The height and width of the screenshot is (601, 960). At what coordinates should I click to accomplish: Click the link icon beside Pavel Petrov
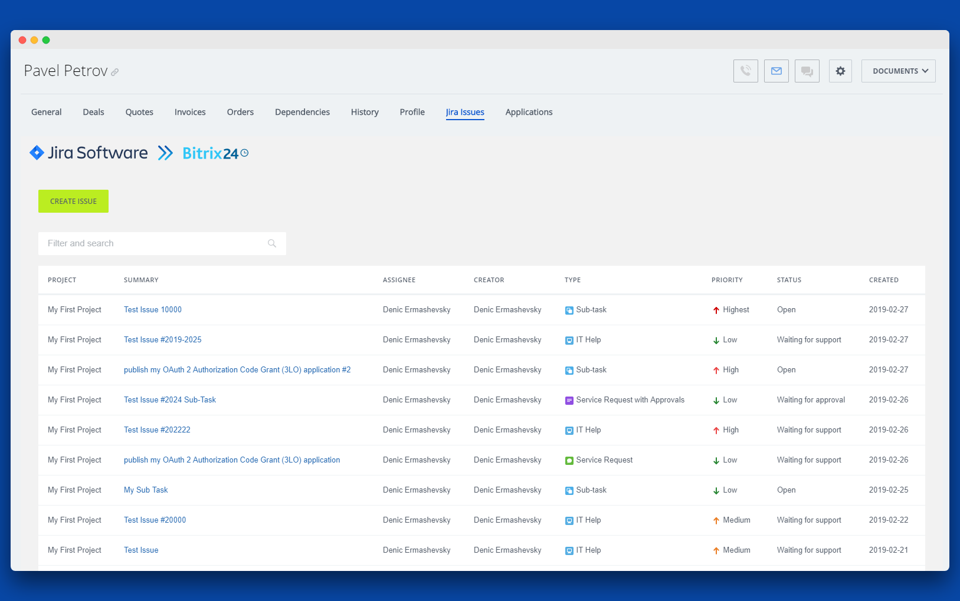[x=115, y=72]
